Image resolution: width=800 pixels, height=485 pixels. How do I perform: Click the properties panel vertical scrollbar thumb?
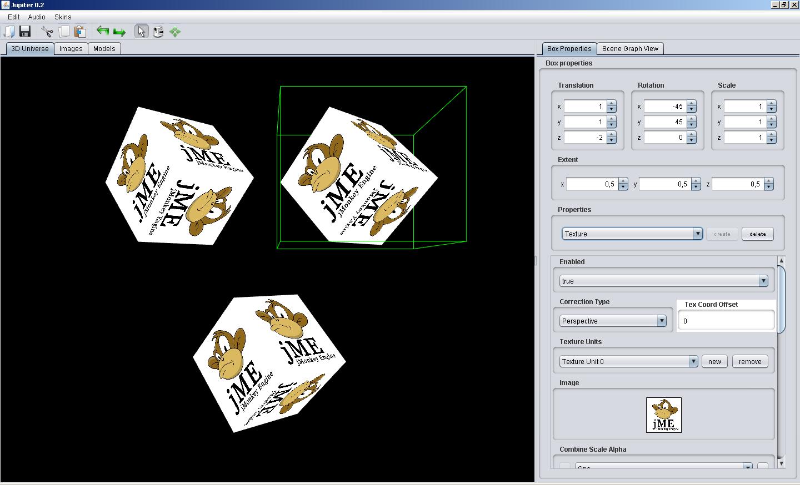[782, 300]
